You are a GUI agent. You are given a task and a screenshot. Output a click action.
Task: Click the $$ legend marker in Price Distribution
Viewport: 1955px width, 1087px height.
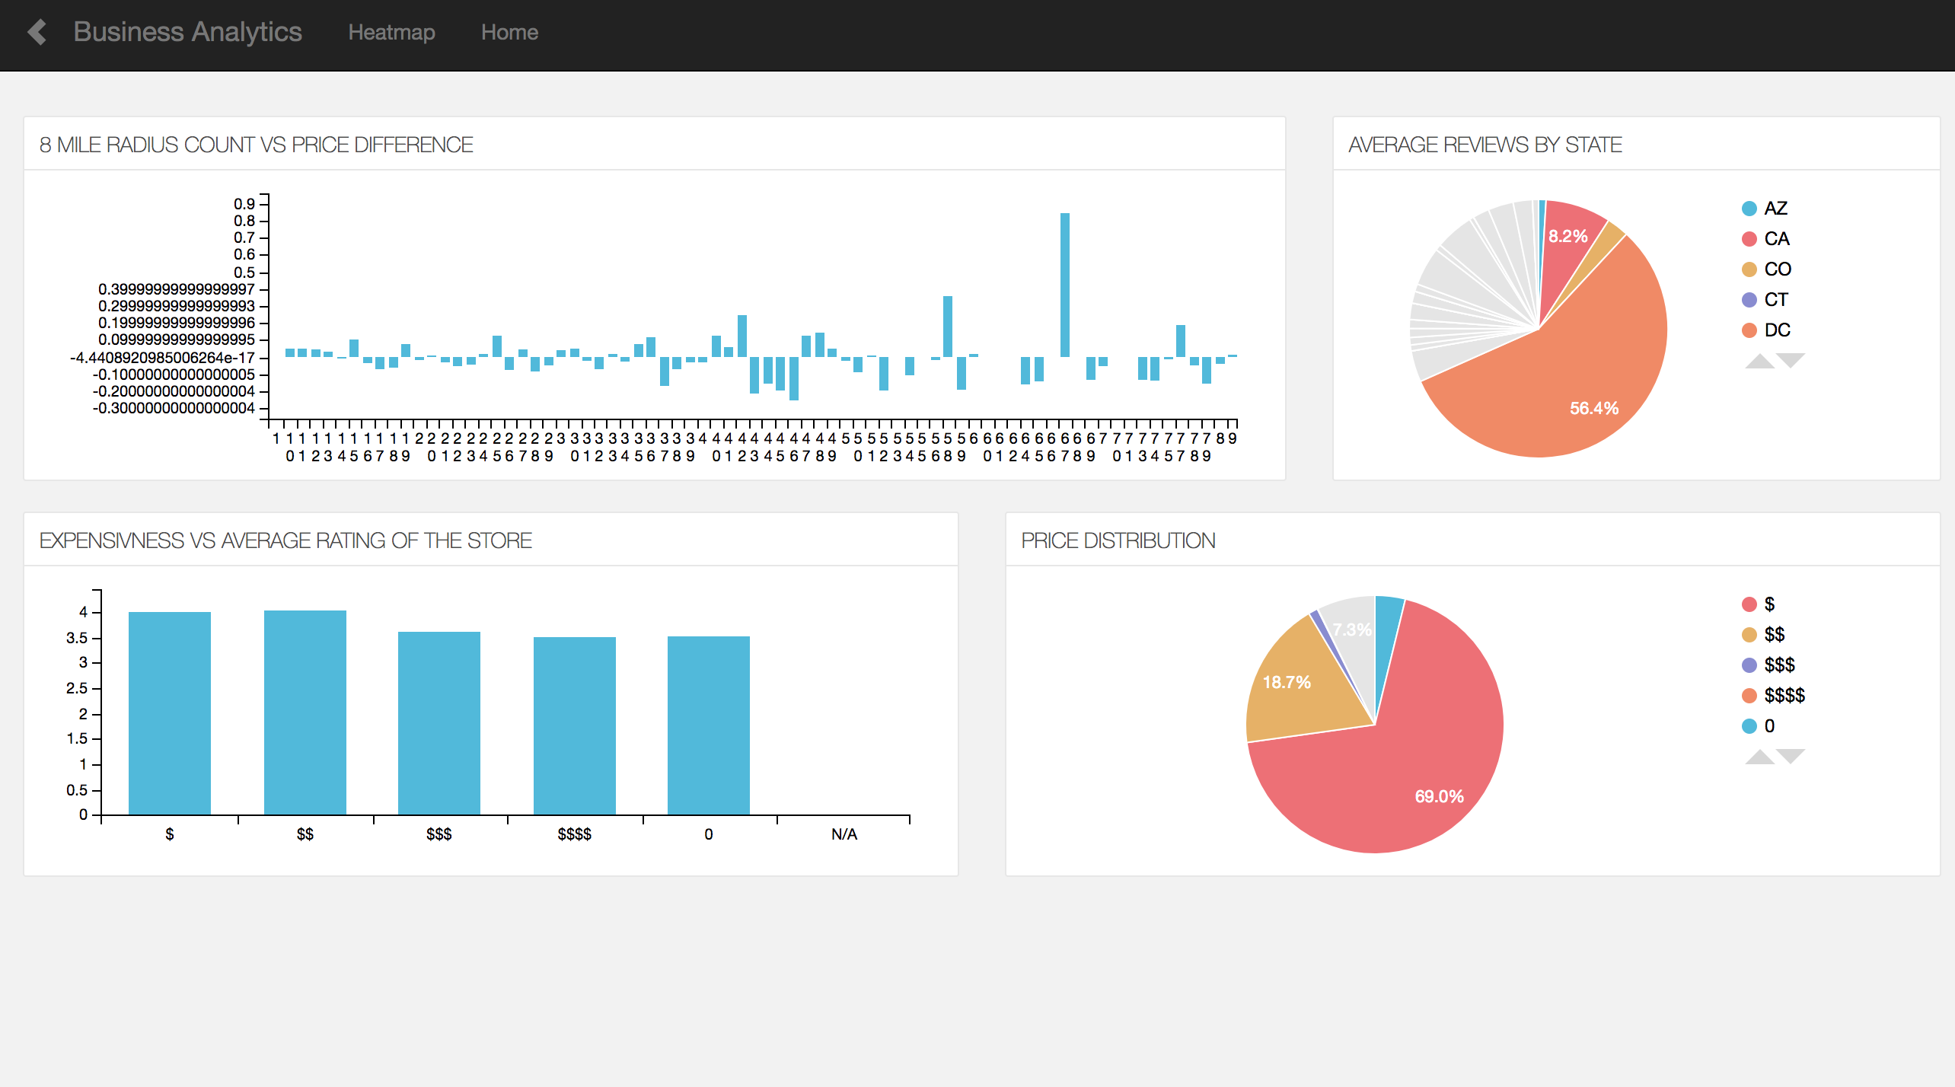click(x=1749, y=635)
